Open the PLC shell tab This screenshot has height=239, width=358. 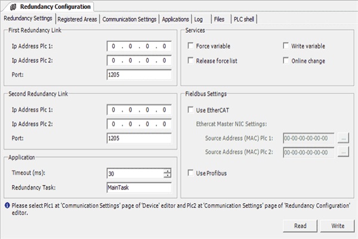(244, 19)
